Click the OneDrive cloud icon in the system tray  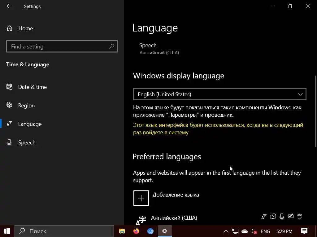pos(245,231)
